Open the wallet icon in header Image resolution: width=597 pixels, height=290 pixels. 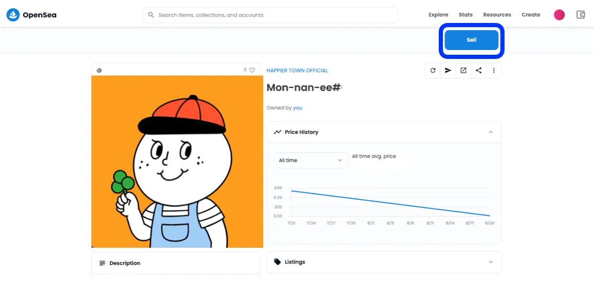click(x=581, y=15)
